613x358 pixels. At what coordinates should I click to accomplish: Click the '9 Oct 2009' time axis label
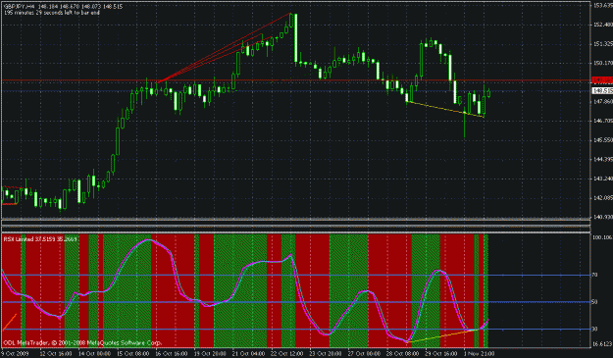point(15,354)
